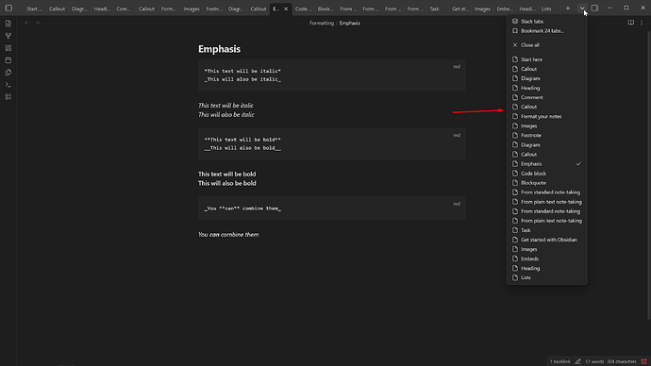Open Get started with Obsidian entry
Viewport: 651px width, 366px height.
(546, 240)
